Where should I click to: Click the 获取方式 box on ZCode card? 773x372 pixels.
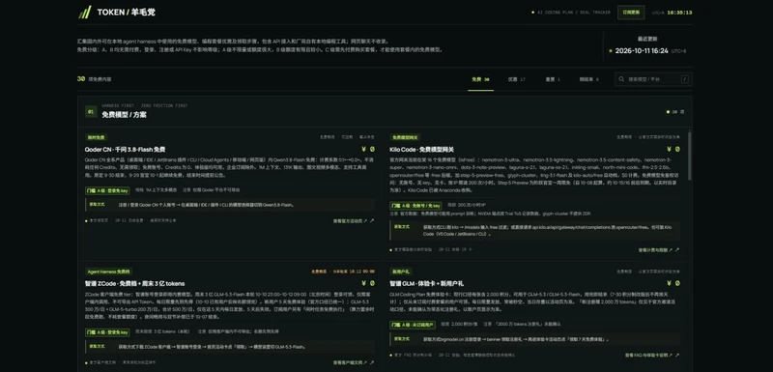click(230, 346)
